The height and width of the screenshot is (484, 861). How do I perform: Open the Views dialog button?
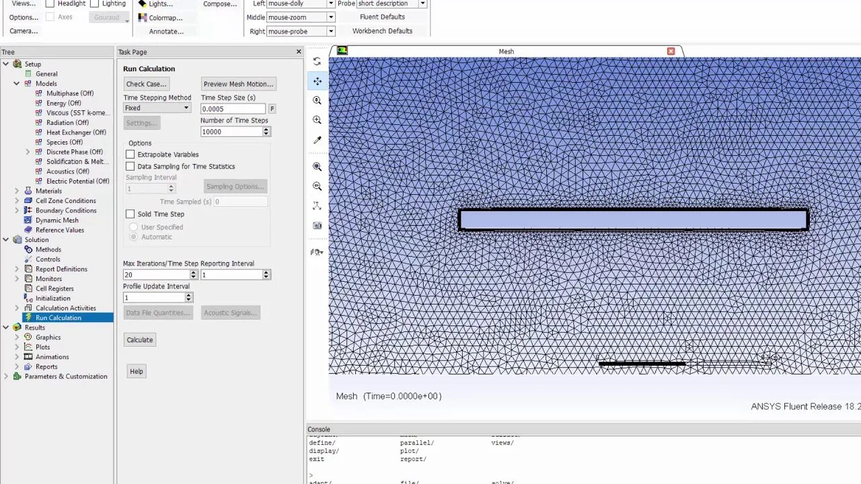point(24,3)
